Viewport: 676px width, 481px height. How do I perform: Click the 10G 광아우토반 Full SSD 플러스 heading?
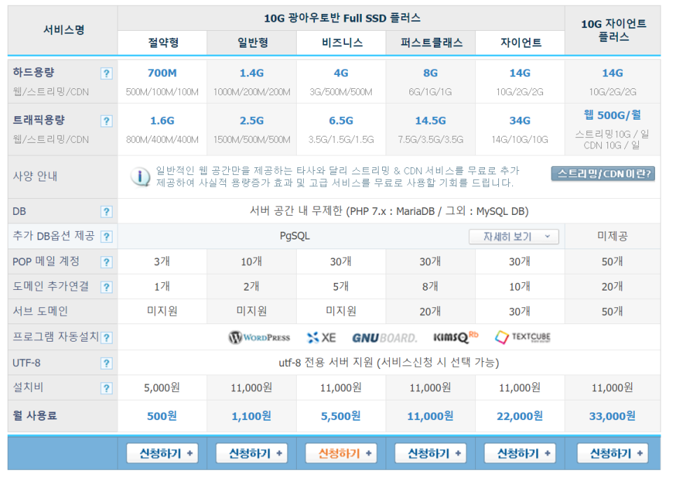tap(342, 18)
